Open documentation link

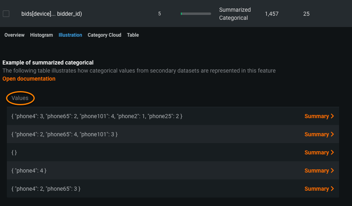coord(29,79)
